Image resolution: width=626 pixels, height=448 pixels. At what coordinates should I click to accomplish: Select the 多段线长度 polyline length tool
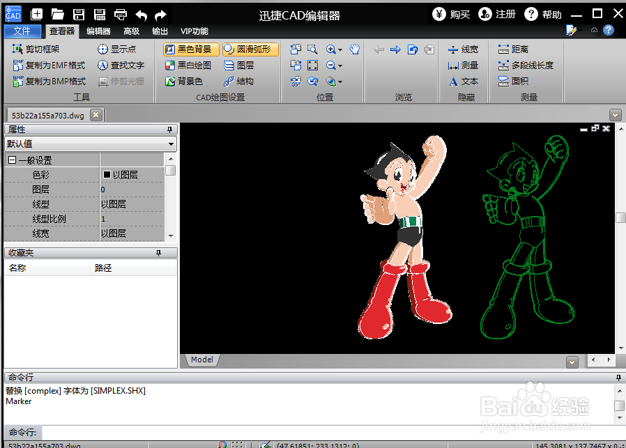pos(526,65)
